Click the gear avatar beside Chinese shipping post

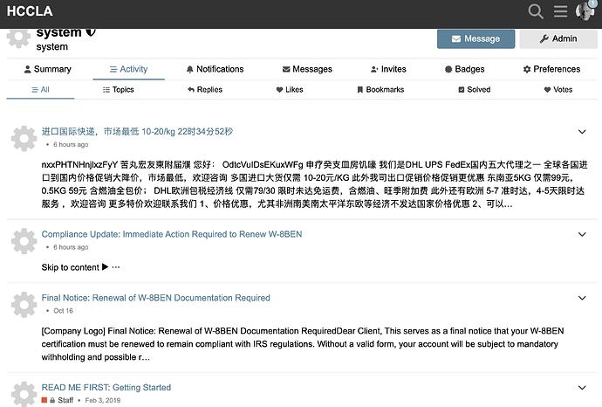tap(24, 138)
